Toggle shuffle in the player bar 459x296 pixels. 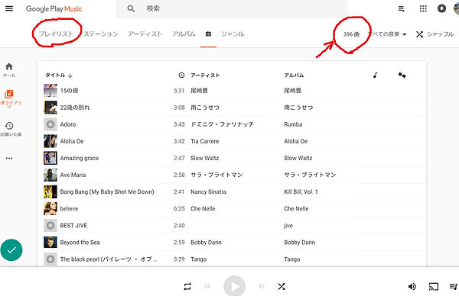[282, 287]
